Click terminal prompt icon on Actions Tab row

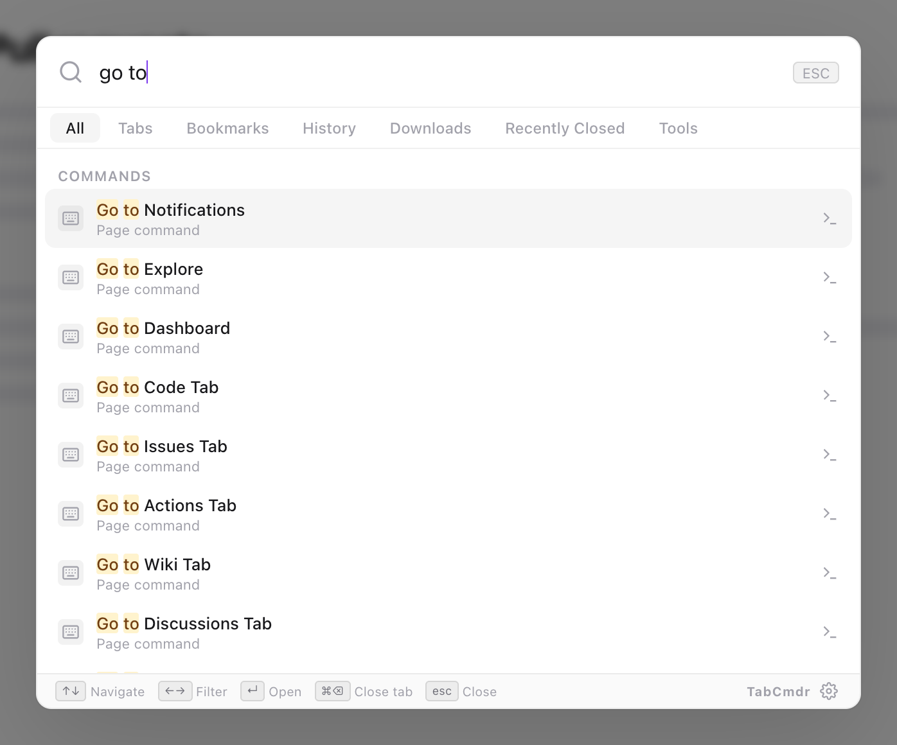[x=830, y=514]
